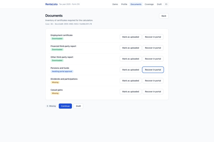Recover Pensions and funds in portal
Image resolution: width=214 pixels, height=142 pixels.
[153, 70]
